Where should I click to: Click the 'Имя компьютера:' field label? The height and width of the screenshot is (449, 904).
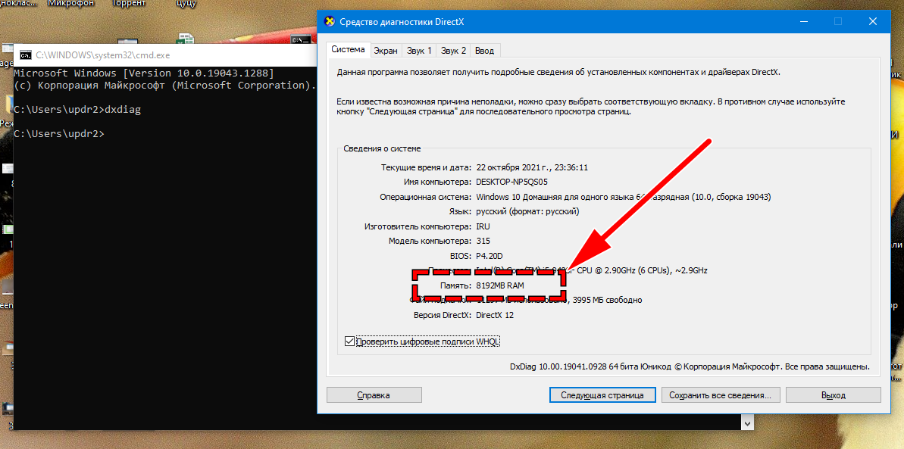click(438, 182)
